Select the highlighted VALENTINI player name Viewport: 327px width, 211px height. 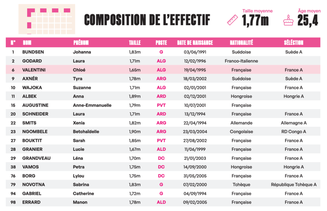coord(34,70)
